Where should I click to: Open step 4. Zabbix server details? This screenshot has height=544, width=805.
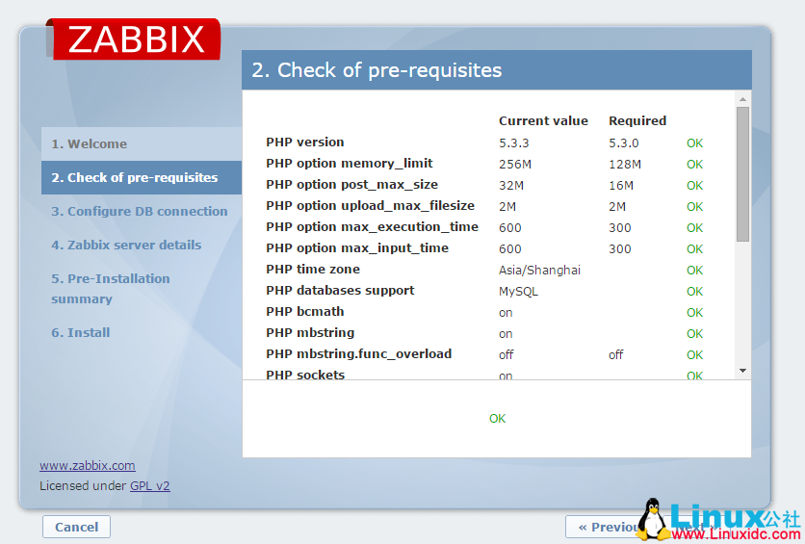pyautogui.click(x=126, y=245)
